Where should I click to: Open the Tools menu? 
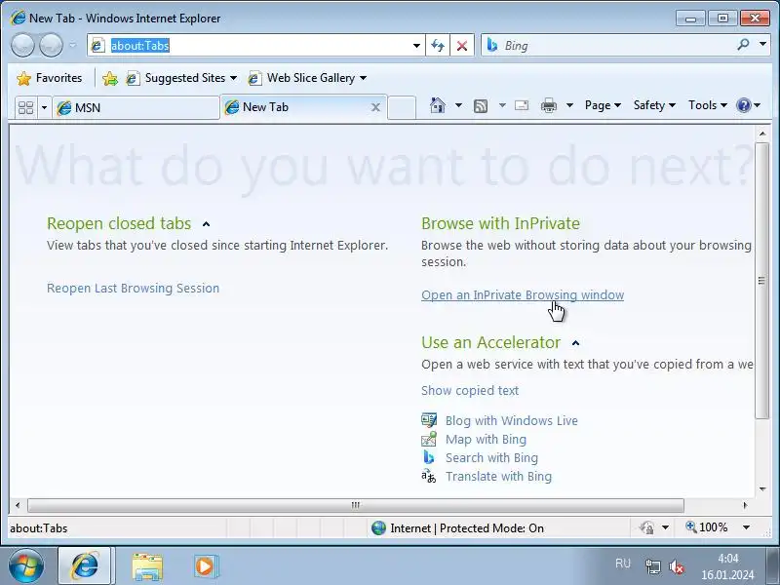tap(708, 105)
